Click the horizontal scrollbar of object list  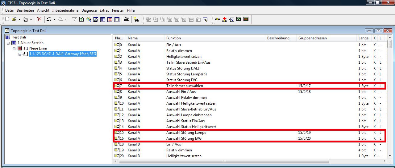coord(222,161)
